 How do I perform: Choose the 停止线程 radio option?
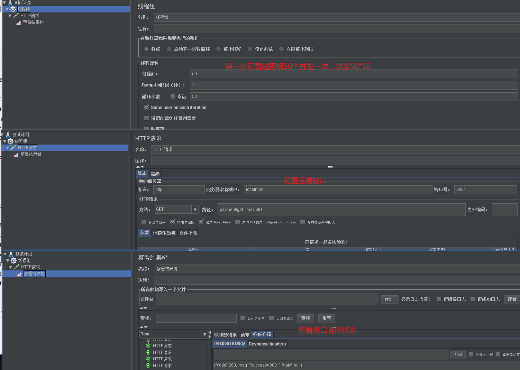point(218,49)
